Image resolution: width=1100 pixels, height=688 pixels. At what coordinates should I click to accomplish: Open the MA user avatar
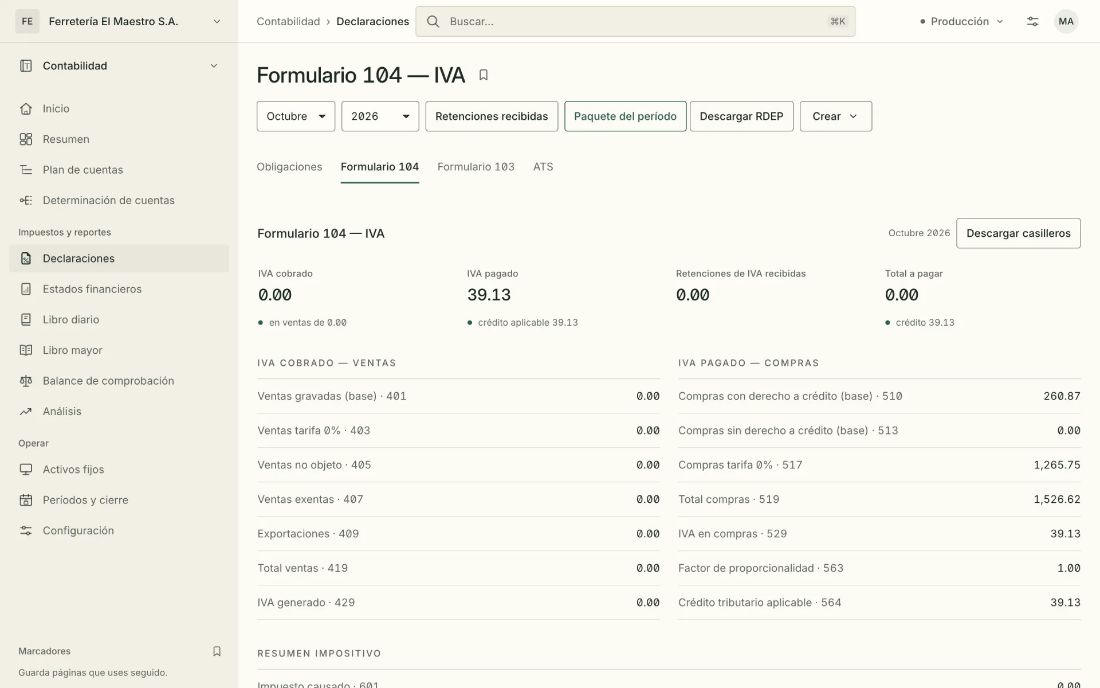[x=1066, y=21]
